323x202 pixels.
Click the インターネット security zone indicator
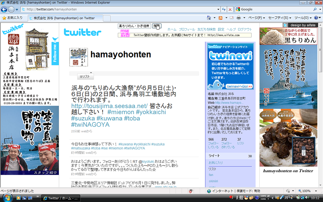click(233, 191)
